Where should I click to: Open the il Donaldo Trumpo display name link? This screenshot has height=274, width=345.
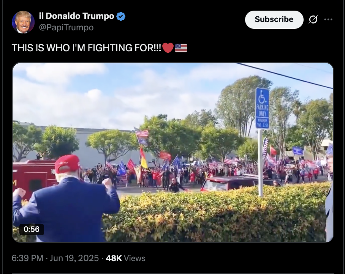click(x=77, y=16)
